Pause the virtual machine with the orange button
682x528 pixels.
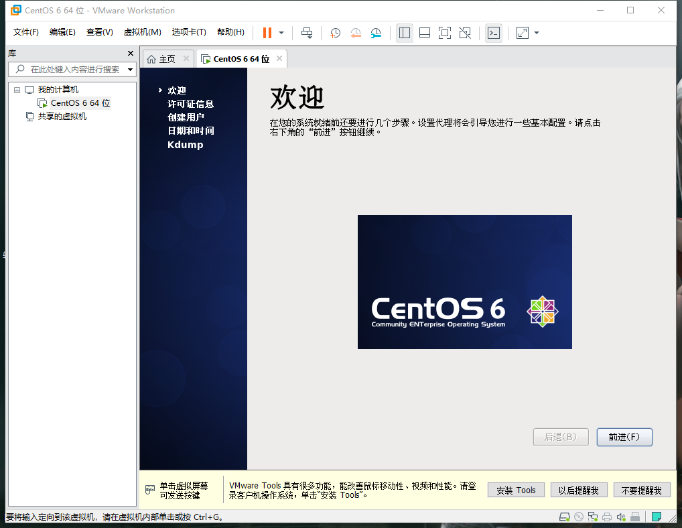(x=267, y=33)
